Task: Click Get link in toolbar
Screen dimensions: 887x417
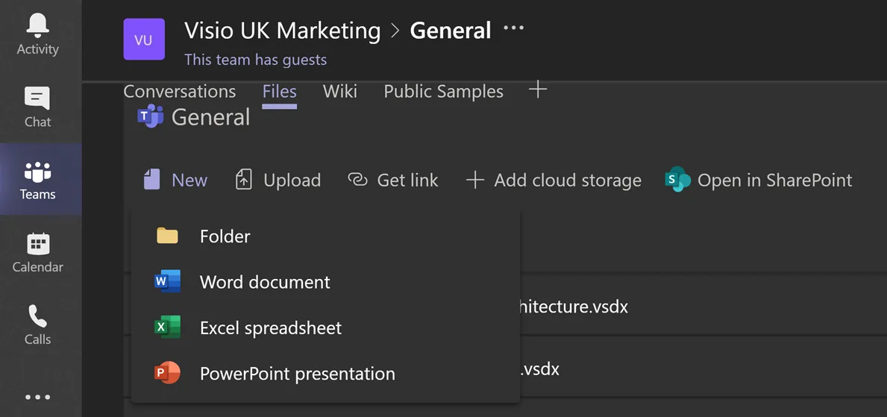Action: [393, 181]
